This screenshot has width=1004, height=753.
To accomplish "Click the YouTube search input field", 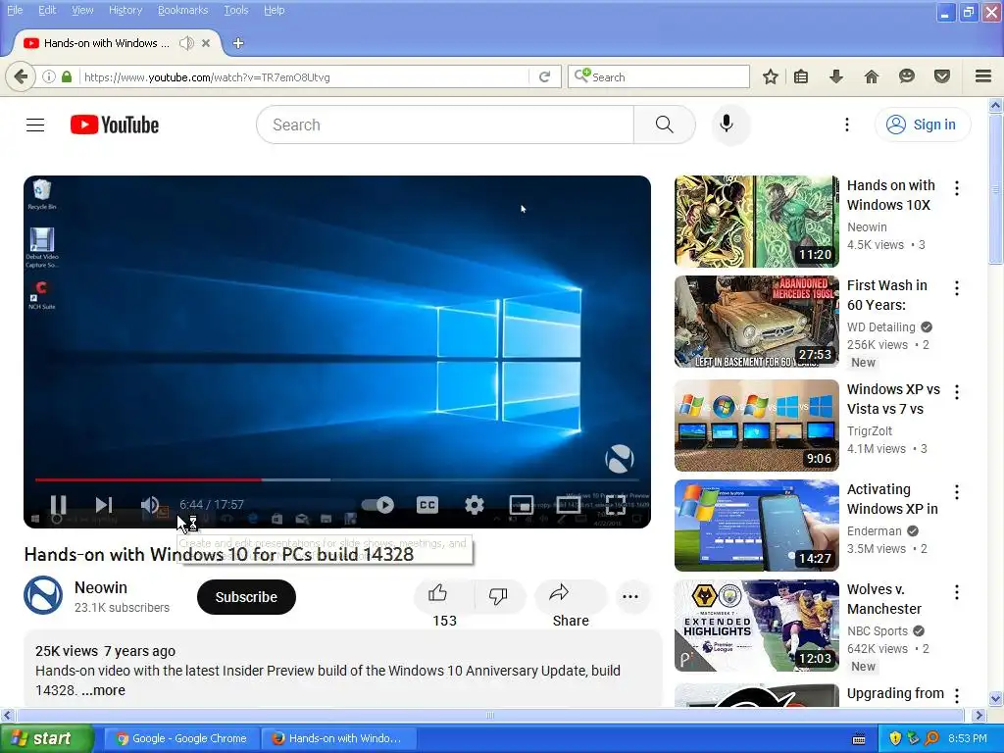I will [x=446, y=125].
